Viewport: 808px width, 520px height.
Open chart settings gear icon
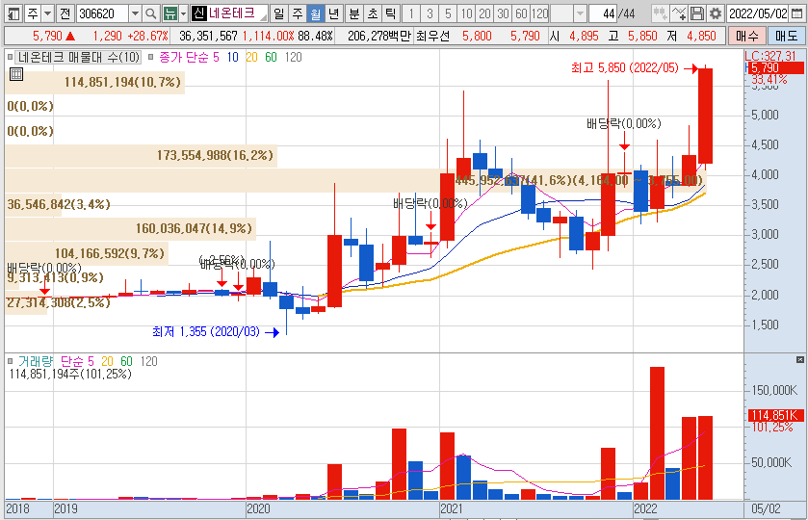pos(716,13)
